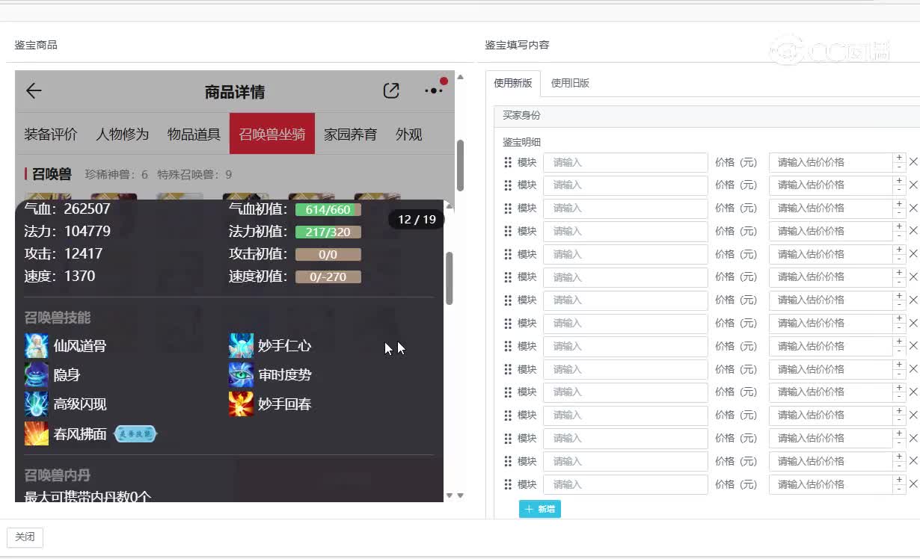Click the last 请输入估价价格 price field

point(830,484)
